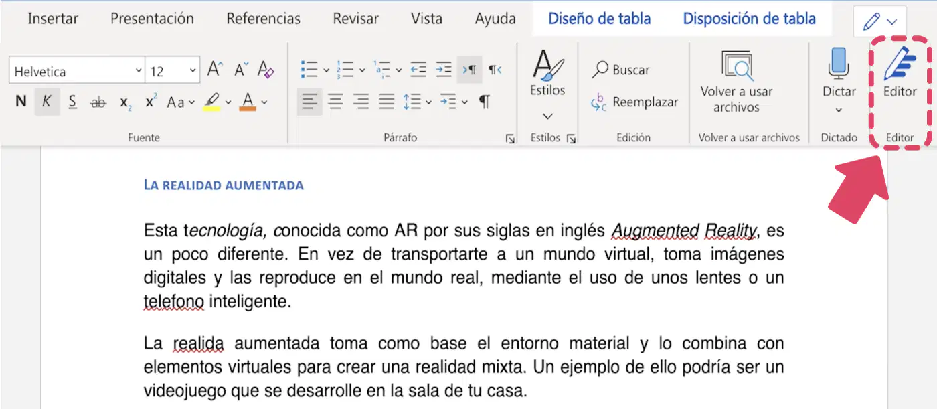This screenshot has height=409, width=937.
Task: Clear formatting with the eraser A icon
Action: [x=266, y=70]
